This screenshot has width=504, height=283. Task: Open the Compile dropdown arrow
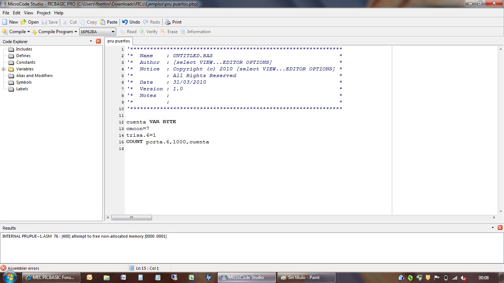28,32
